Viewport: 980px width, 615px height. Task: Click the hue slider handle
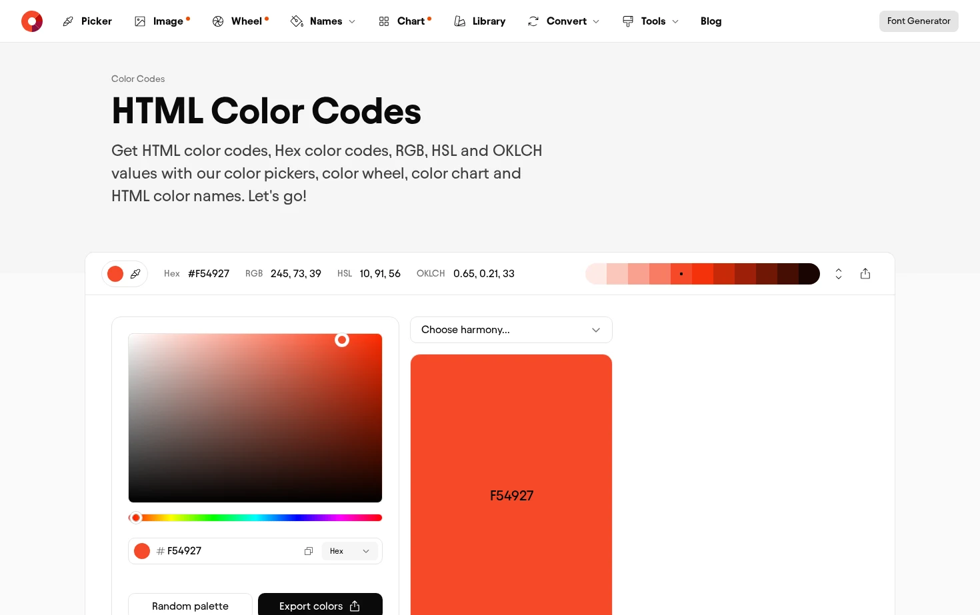click(136, 518)
